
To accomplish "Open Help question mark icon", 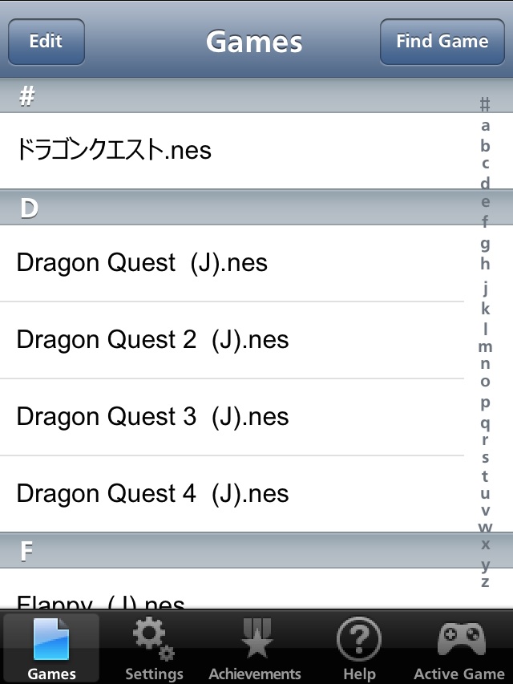I will coord(359,639).
